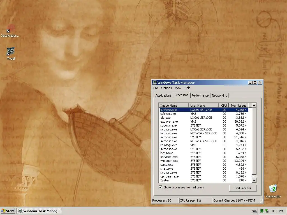Open the Options menu

pos(166,88)
